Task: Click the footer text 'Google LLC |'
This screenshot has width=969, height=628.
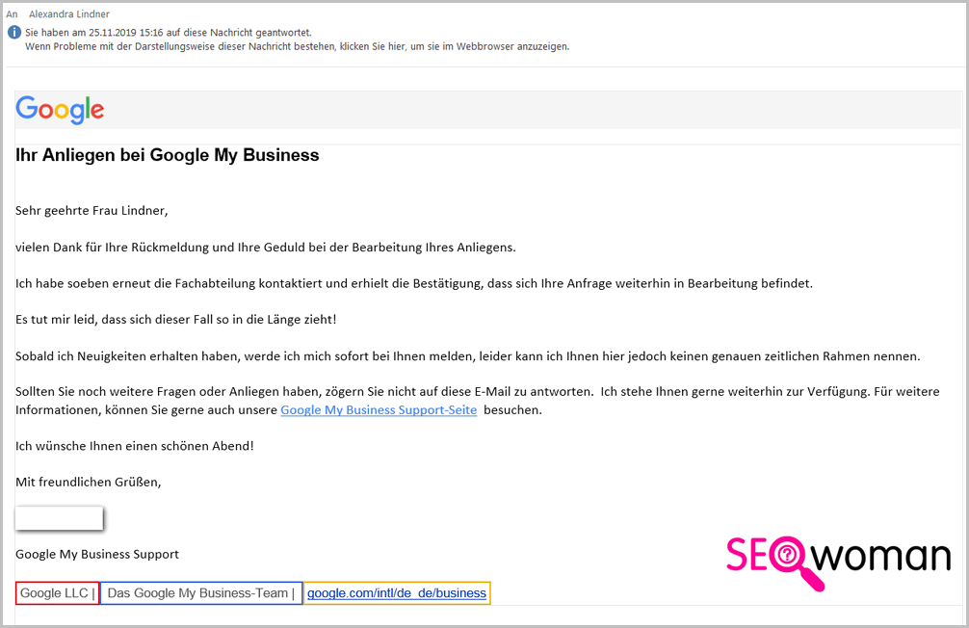Action: tap(58, 593)
